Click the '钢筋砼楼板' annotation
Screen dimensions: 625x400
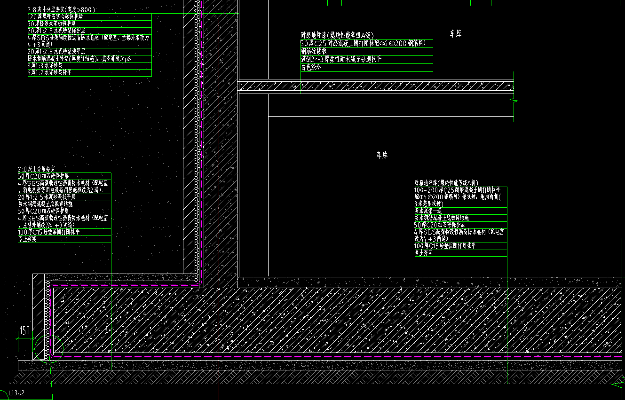[x=314, y=51]
